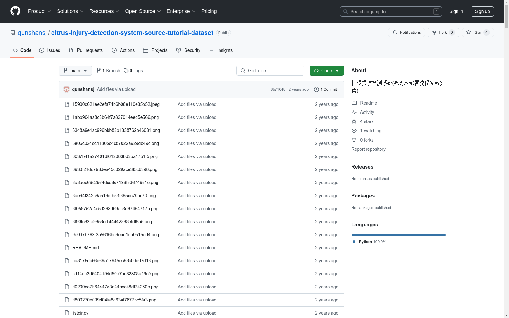Image resolution: width=509 pixels, height=318 pixels.
Task: Open the Insights tab
Action: [221, 50]
